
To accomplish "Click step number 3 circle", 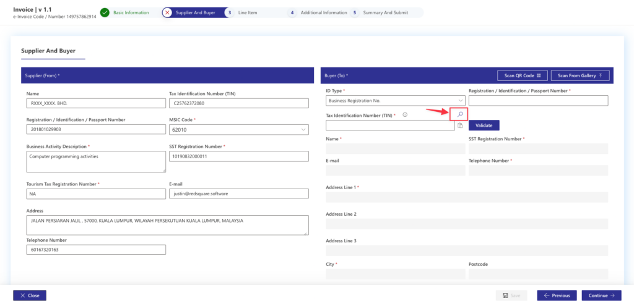I will click(x=230, y=12).
